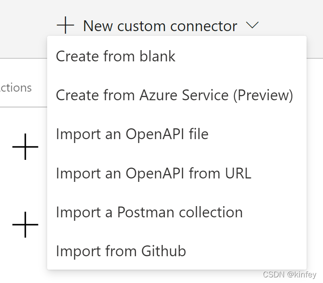Select Import a Postman collection
323x283 pixels.
149,212
